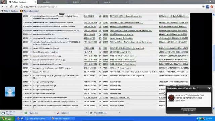Open the browser home page icon
The image size is (215, 121).
[x=16, y=7]
